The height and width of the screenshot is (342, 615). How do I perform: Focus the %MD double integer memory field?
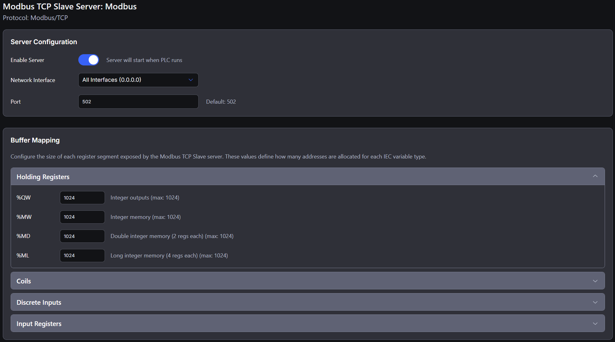[82, 236]
